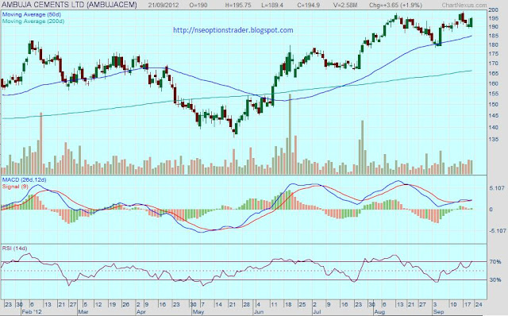Click the 135 price axis label

tap(493, 140)
